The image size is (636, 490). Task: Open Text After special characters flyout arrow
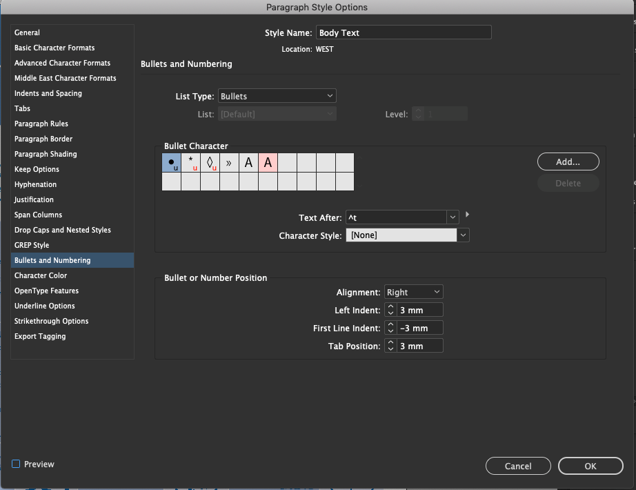click(x=468, y=215)
